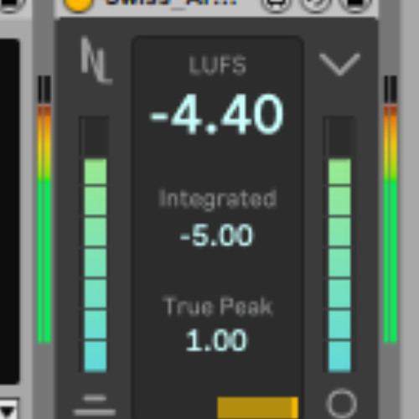Click the round icon on the left neighboring device
This screenshot has width=419, height=419.
click(11, 4)
